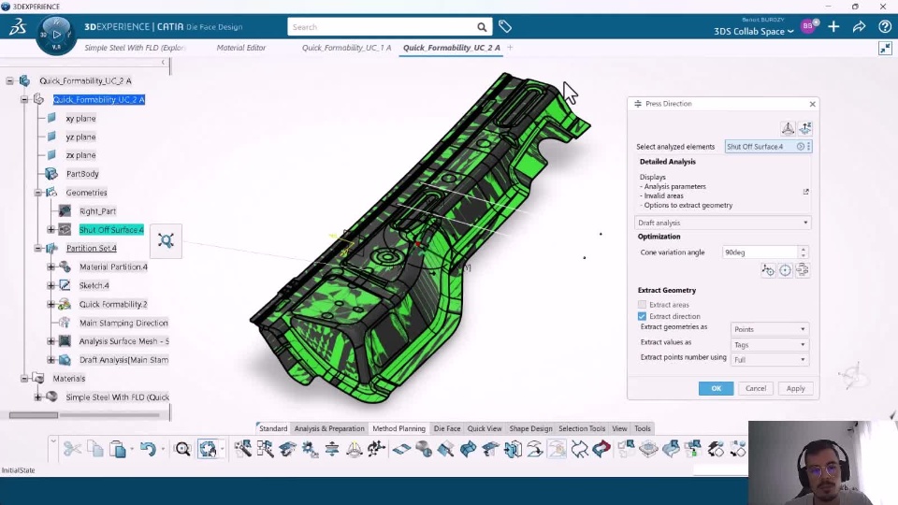Click Apply in Press Direction dialog
Image resolution: width=898 pixels, height=505 pixels.
tap(795, 388)
